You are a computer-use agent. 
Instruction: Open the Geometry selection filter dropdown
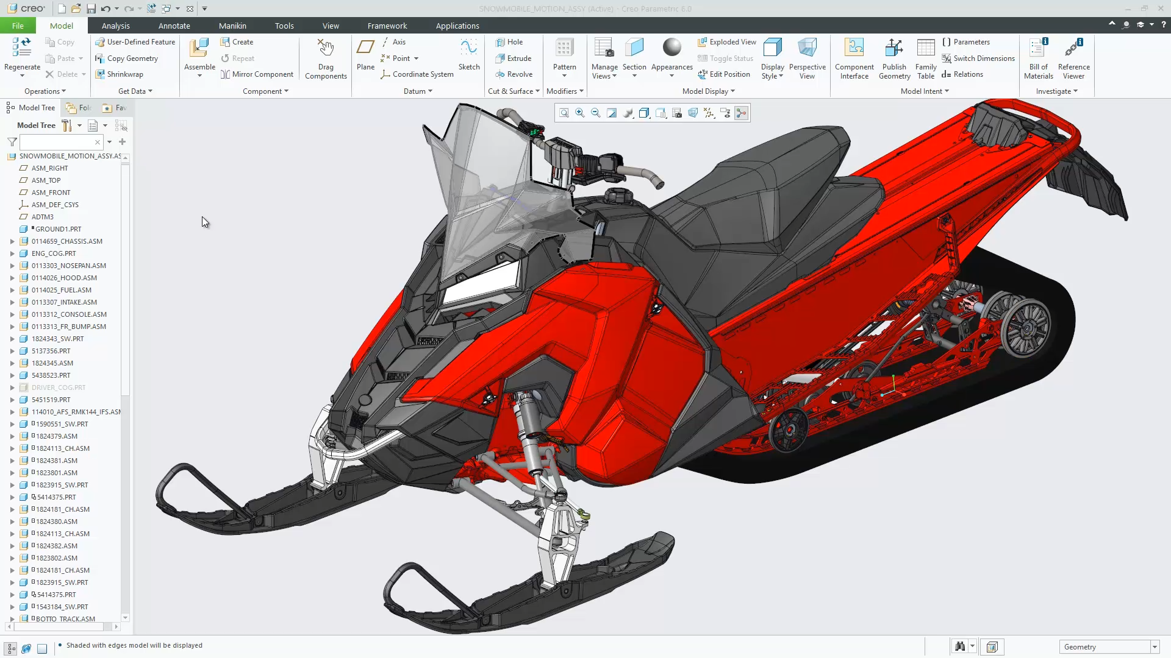pos(1109,647)
